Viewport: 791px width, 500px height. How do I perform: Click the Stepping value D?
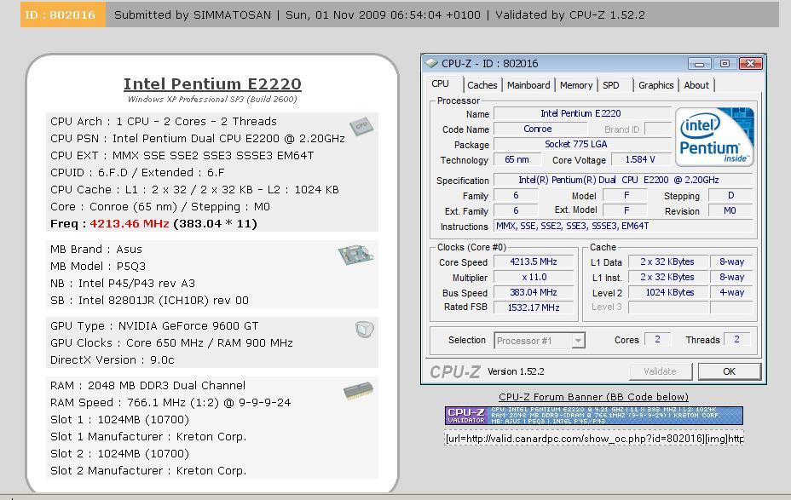(x=730, y=196)
